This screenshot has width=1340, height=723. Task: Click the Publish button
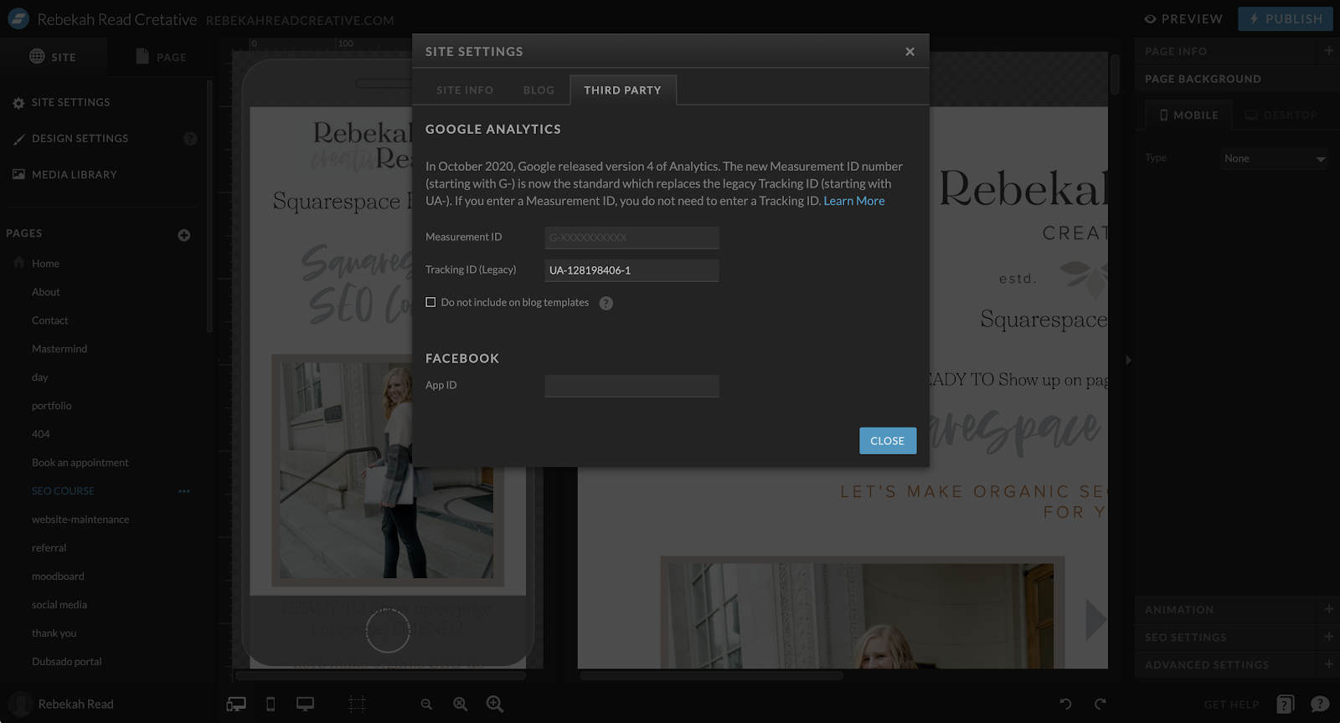point(1286,18)
